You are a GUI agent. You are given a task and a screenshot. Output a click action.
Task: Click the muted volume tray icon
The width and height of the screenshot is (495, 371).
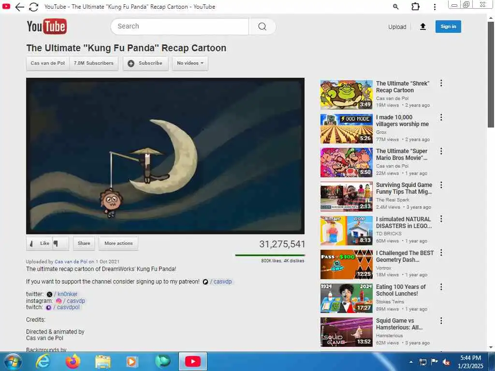[x=446, y=362]
